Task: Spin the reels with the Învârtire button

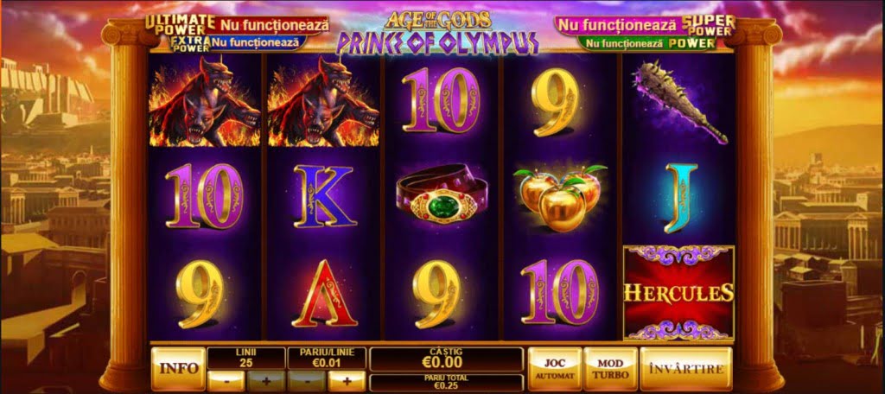Action: [x=685, y=369]
